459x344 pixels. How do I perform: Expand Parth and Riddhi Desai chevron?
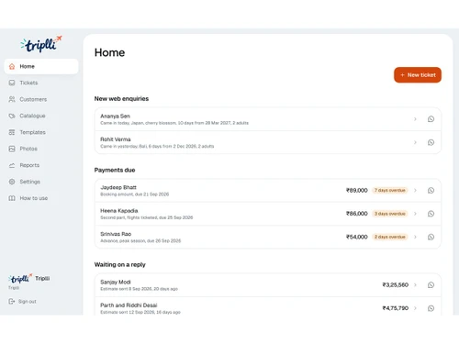(x=415, y=308)
